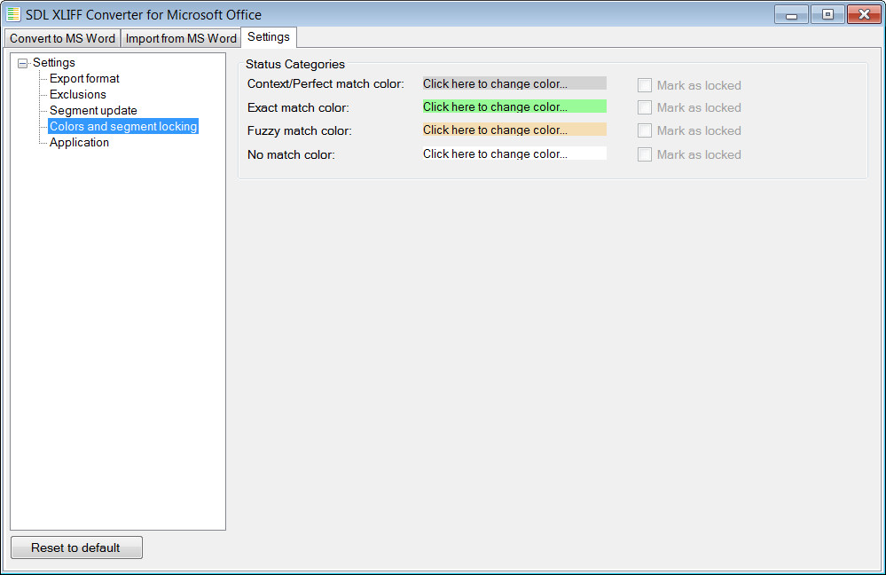Viewport: 886px width, 575px height.
Task: Click the No match color label
Action: pyautogui.click(x=291, y=154)
